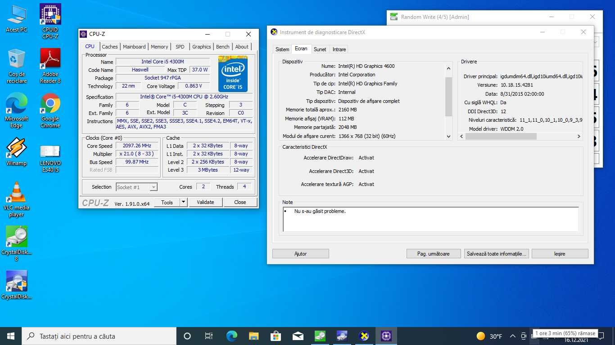Click the Note text box in DirectX diagnostic
This screenshot has width=615, height=345.
point(430,219)
